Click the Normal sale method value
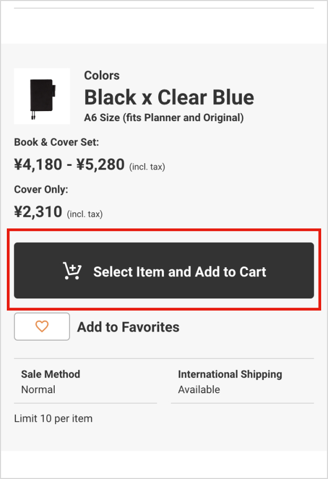 38,390
